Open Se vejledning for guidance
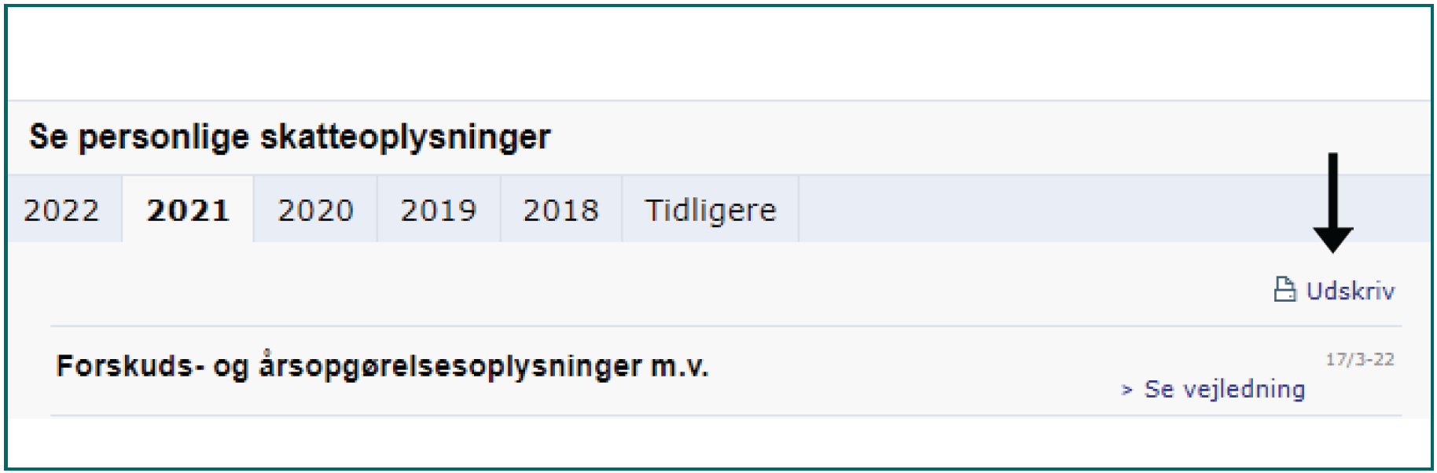This screenshot has height=473, width=1437. coord(1225,387)
